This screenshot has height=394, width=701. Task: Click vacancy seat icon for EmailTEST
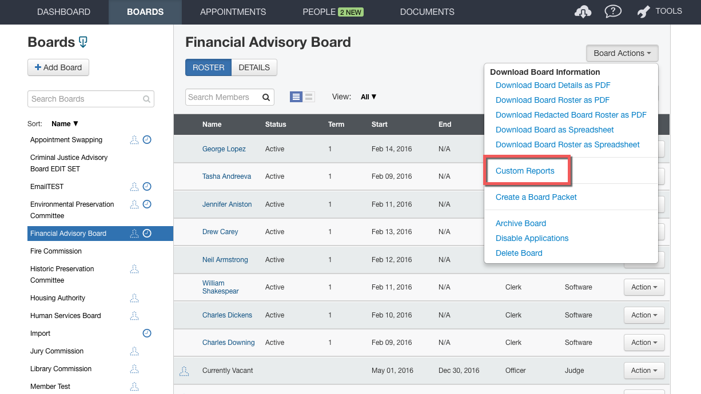pos(134,187)
